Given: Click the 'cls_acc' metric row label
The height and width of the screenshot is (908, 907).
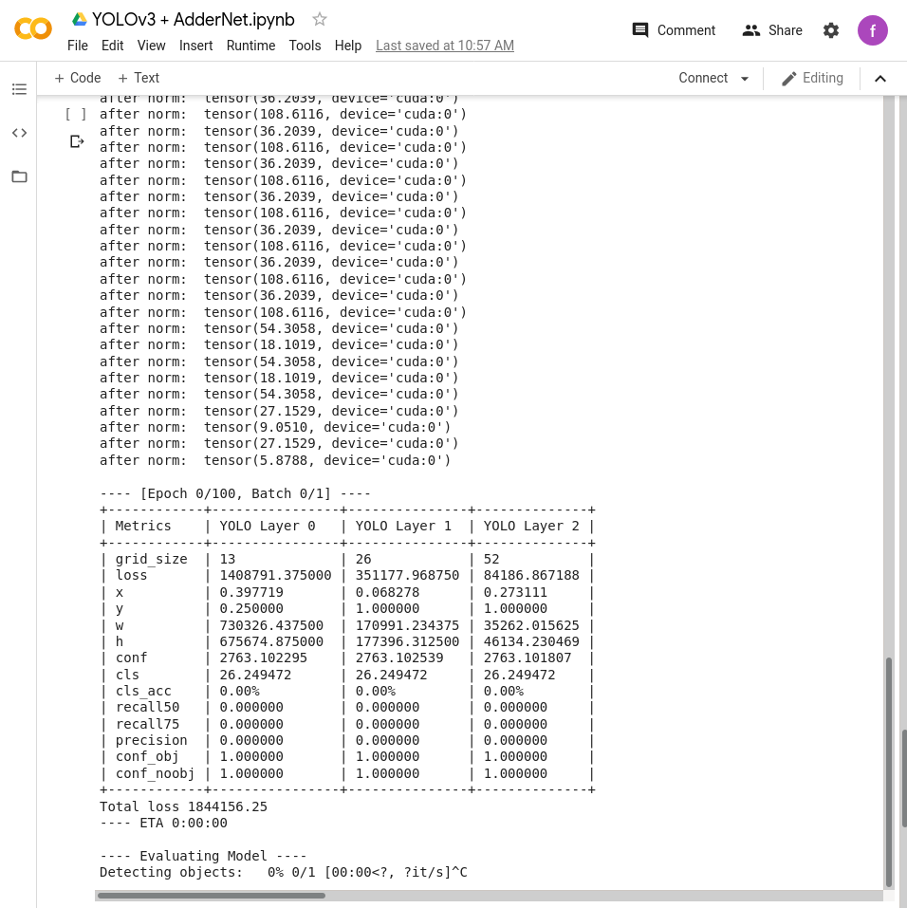Looking at the screenshot, I should click(143, 691).
